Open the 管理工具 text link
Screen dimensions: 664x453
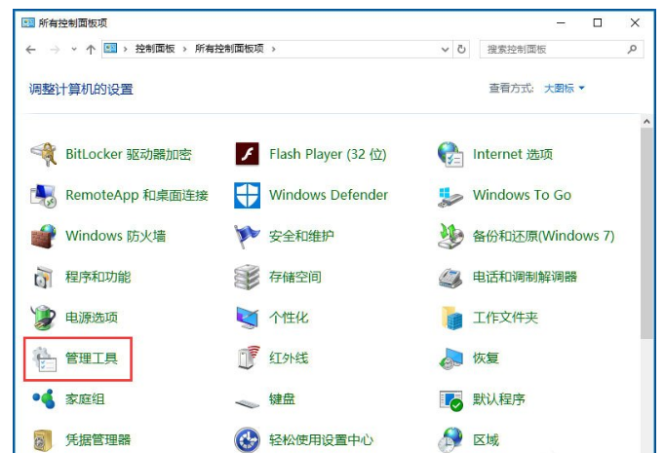click(92, 359)
